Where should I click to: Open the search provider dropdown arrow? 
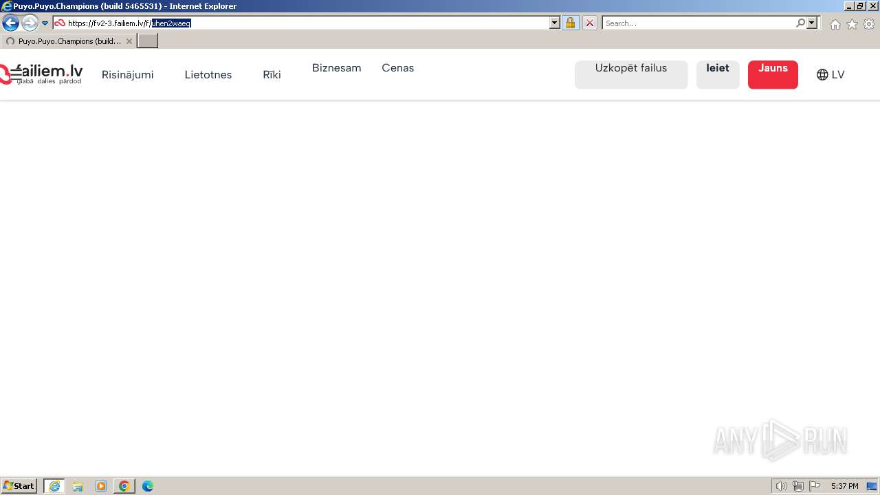tap(812, 23)
